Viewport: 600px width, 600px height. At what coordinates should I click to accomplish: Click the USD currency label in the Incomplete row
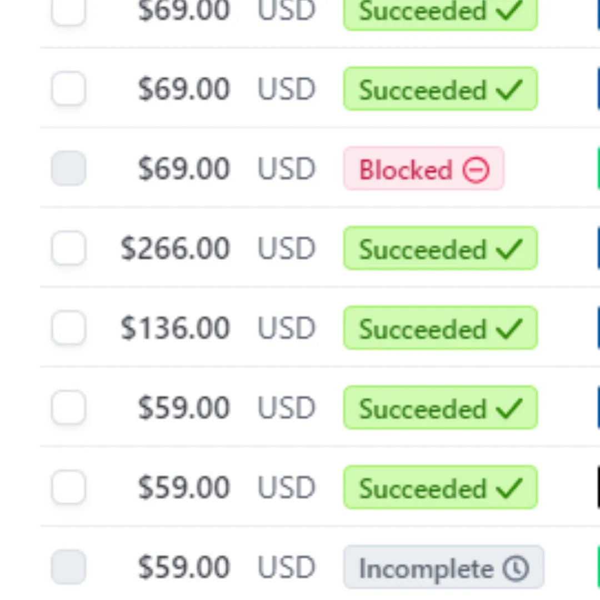[287, 567]
